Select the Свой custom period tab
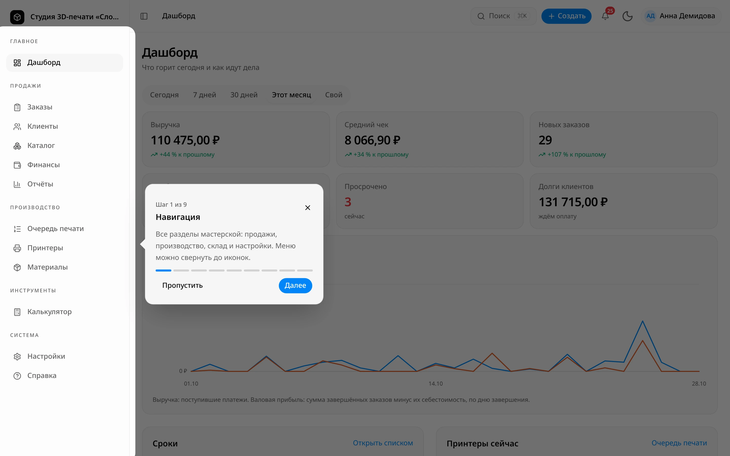 pyautogui.click(x=334, y=95)
